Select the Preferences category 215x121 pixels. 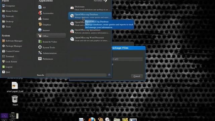tap(51, 59)
